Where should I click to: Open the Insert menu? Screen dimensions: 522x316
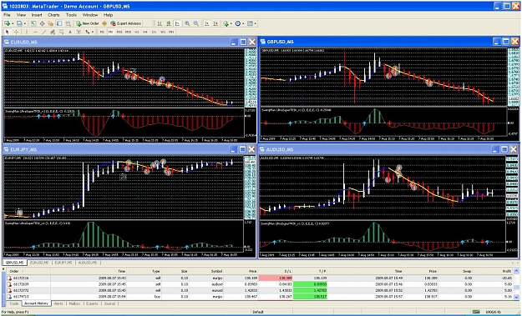37,15
